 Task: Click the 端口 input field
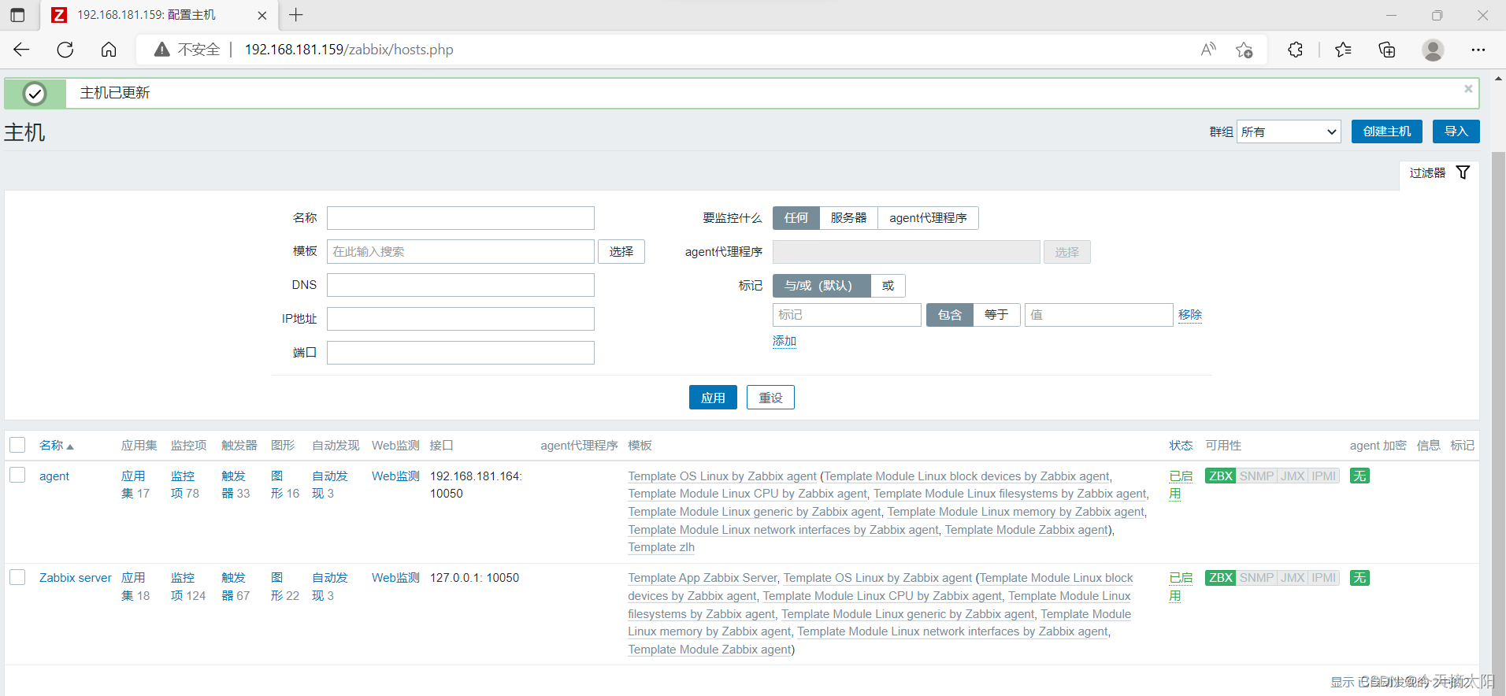click(x=461, y=353)
